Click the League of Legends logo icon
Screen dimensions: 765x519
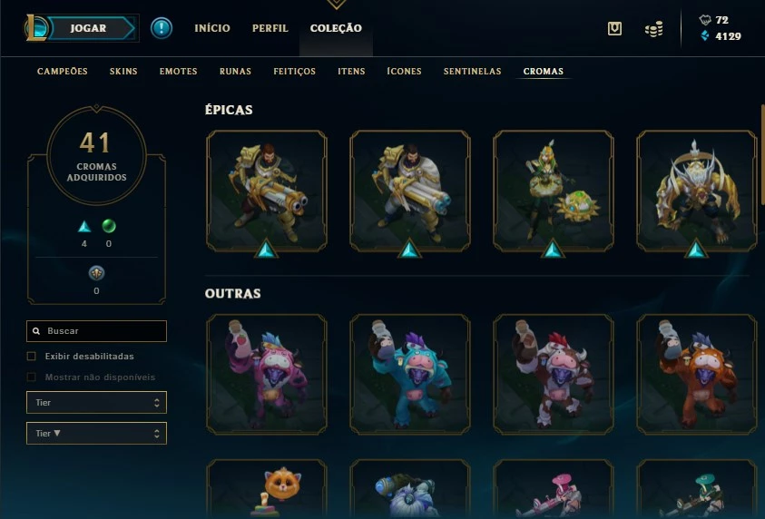[35, 28]
